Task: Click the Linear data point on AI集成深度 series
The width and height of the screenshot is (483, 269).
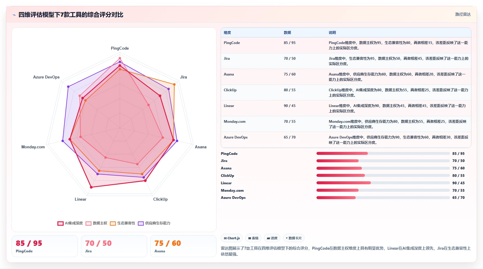Action: point(91,187)
